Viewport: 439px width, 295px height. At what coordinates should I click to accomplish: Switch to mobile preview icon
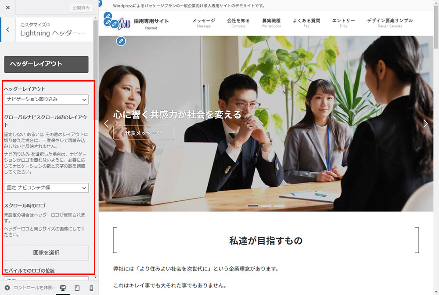[x=91, y=288]
